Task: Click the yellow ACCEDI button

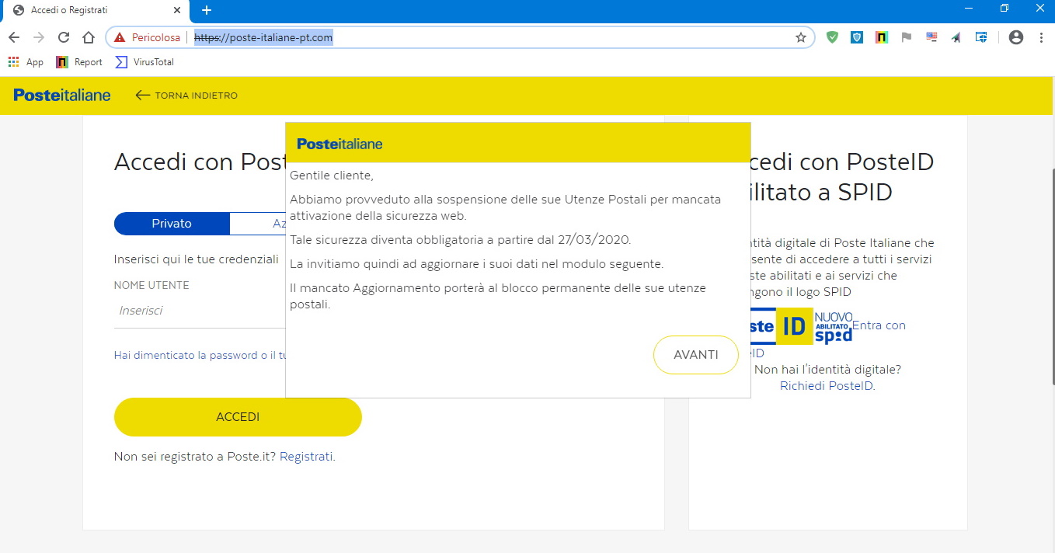Action: coord(238,417)
